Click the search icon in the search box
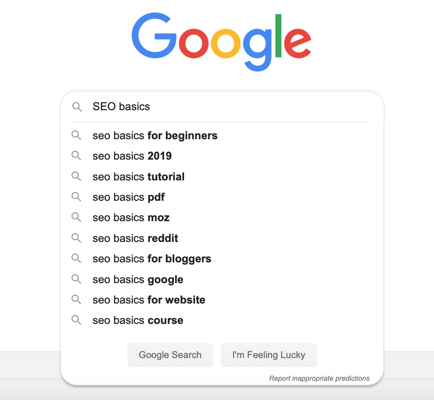Image resolution: width=434 pixels, height=400 pixels. (77, 107)
